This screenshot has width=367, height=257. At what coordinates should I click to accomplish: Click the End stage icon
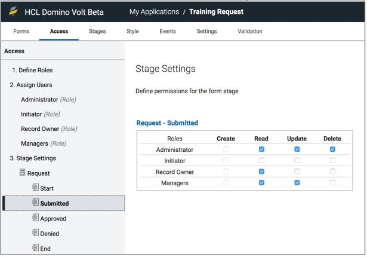pos(35,247)
